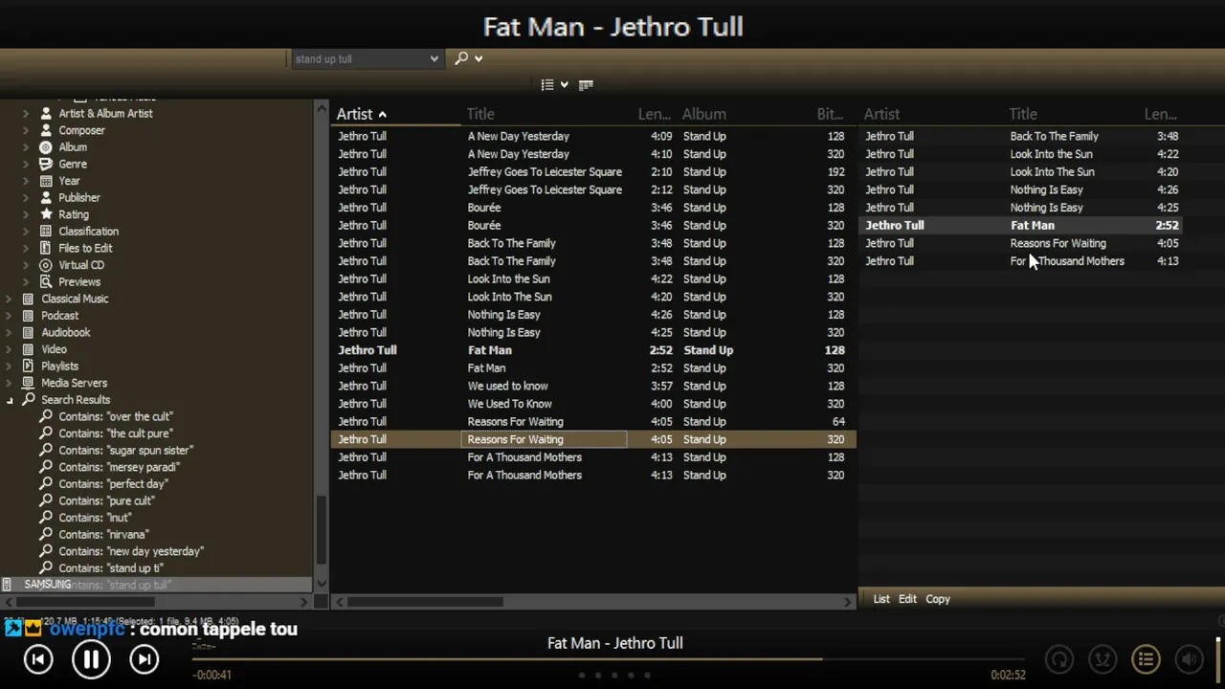Select 'Reasons For Waiting' in Now Playing
The height and width of the screenshot is (689, 1225).
pos(1022,243)
